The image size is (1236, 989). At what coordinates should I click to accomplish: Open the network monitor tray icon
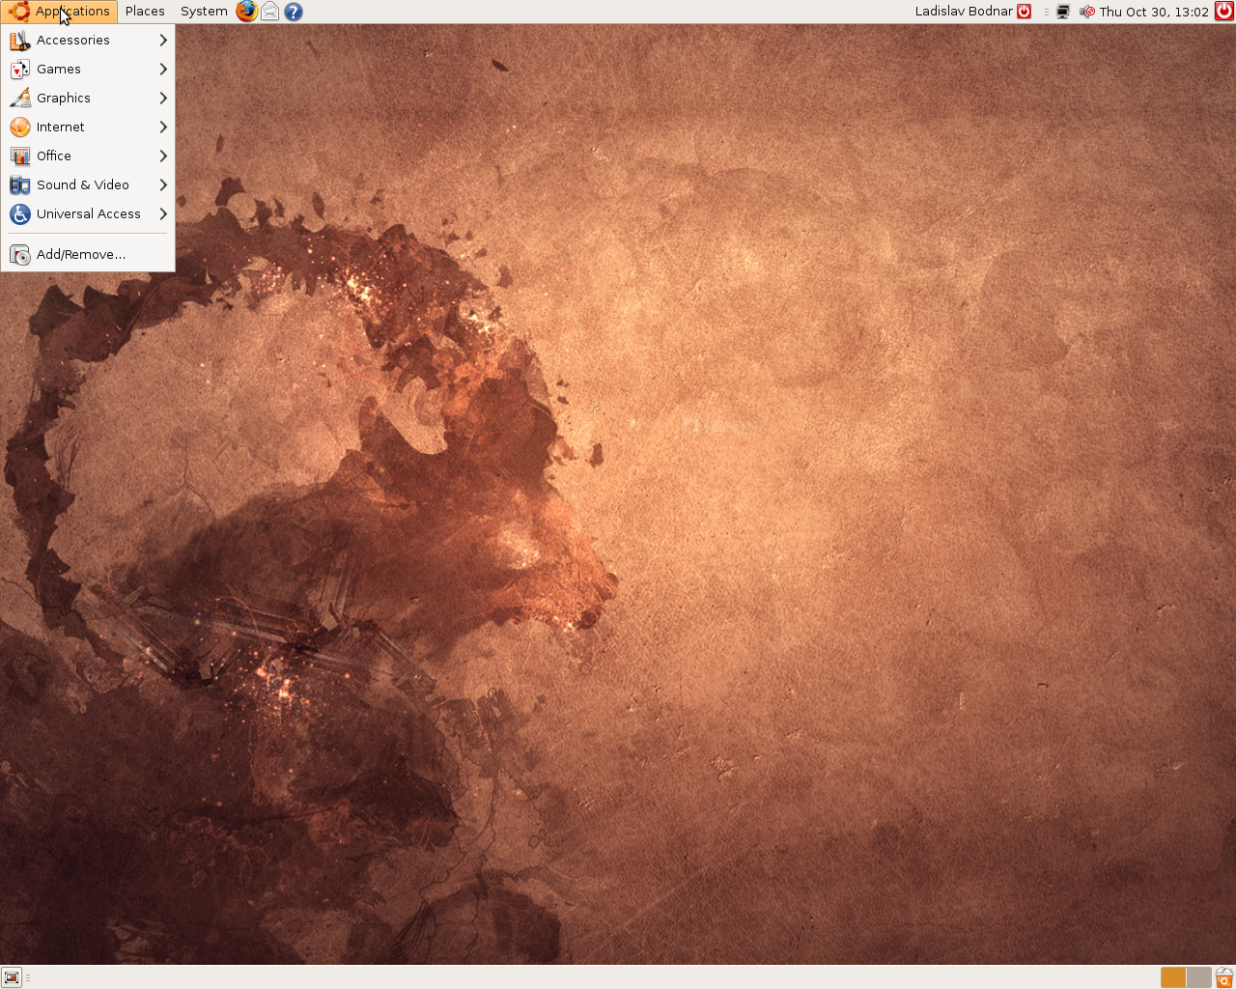(x=1063, y=12)
